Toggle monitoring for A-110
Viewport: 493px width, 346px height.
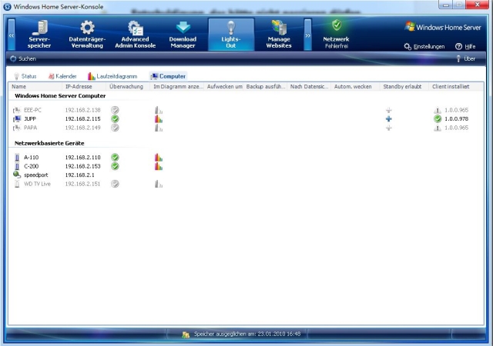point(115,158)
